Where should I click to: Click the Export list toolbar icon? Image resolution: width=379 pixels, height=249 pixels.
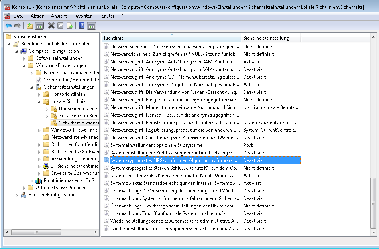(x=69, y=26)
